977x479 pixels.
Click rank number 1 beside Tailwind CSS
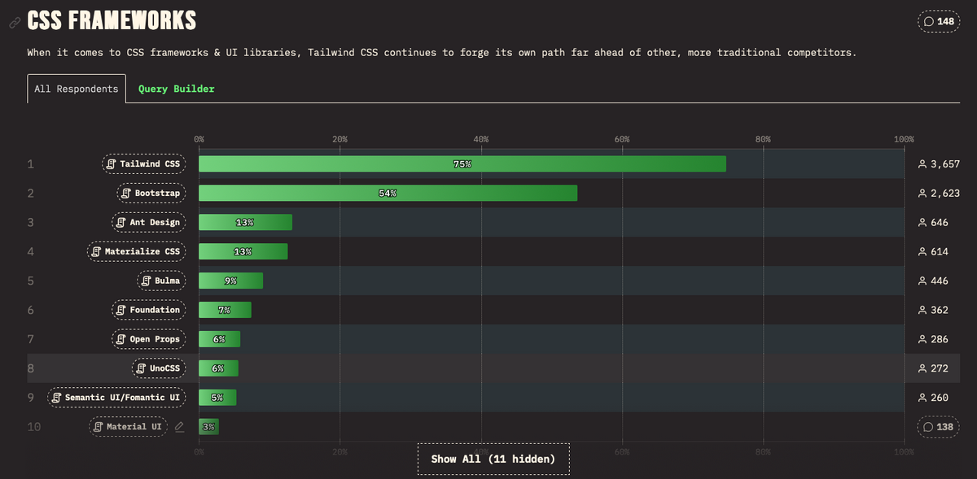tap(31, 164)
